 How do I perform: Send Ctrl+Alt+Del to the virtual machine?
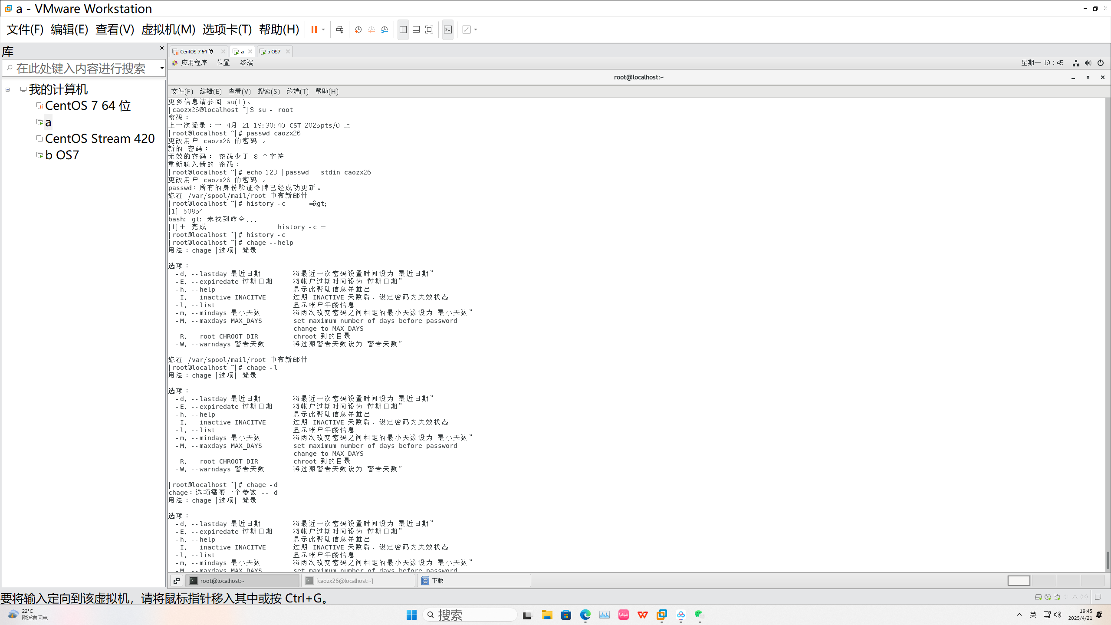click(x=340, y=30)
